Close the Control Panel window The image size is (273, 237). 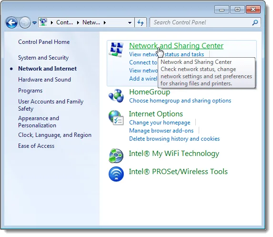point(253,10)
